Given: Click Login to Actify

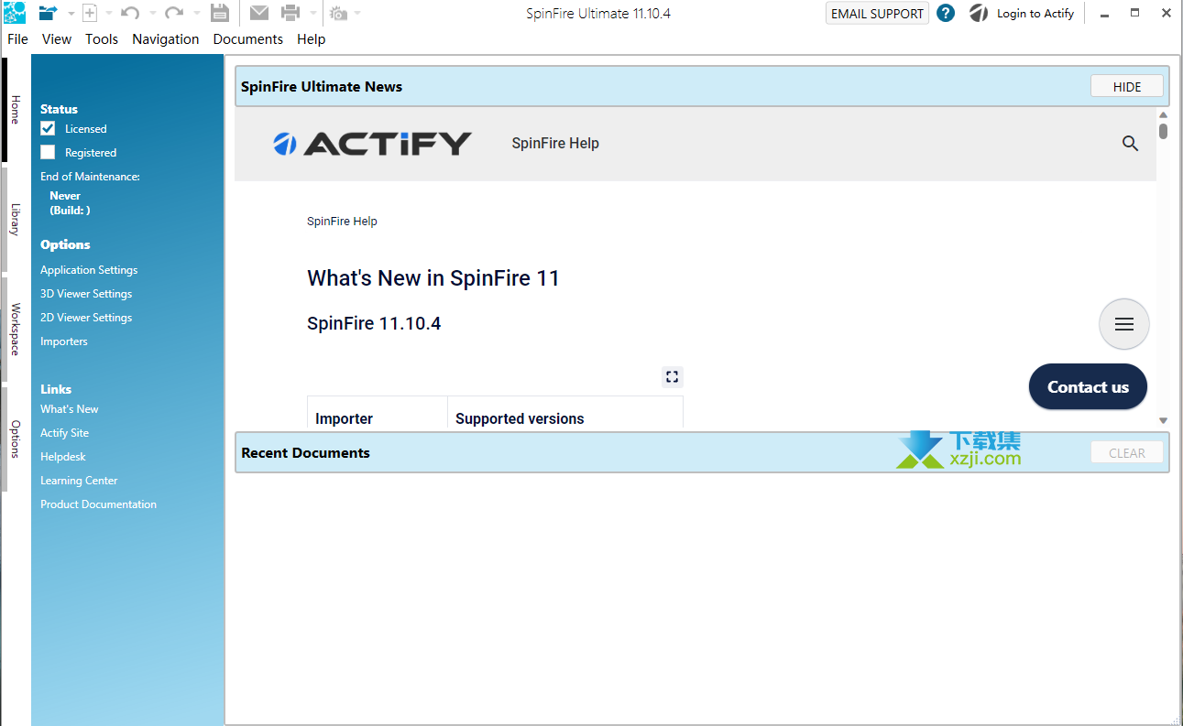Looking at the screenshot, I should (x=1035, y=13).
